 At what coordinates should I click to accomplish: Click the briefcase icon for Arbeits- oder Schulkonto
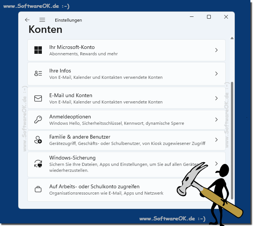tap(38, 189)
